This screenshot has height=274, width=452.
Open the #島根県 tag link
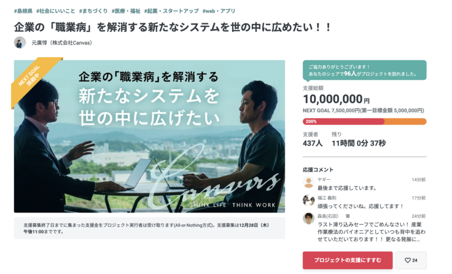click(23, 11)
